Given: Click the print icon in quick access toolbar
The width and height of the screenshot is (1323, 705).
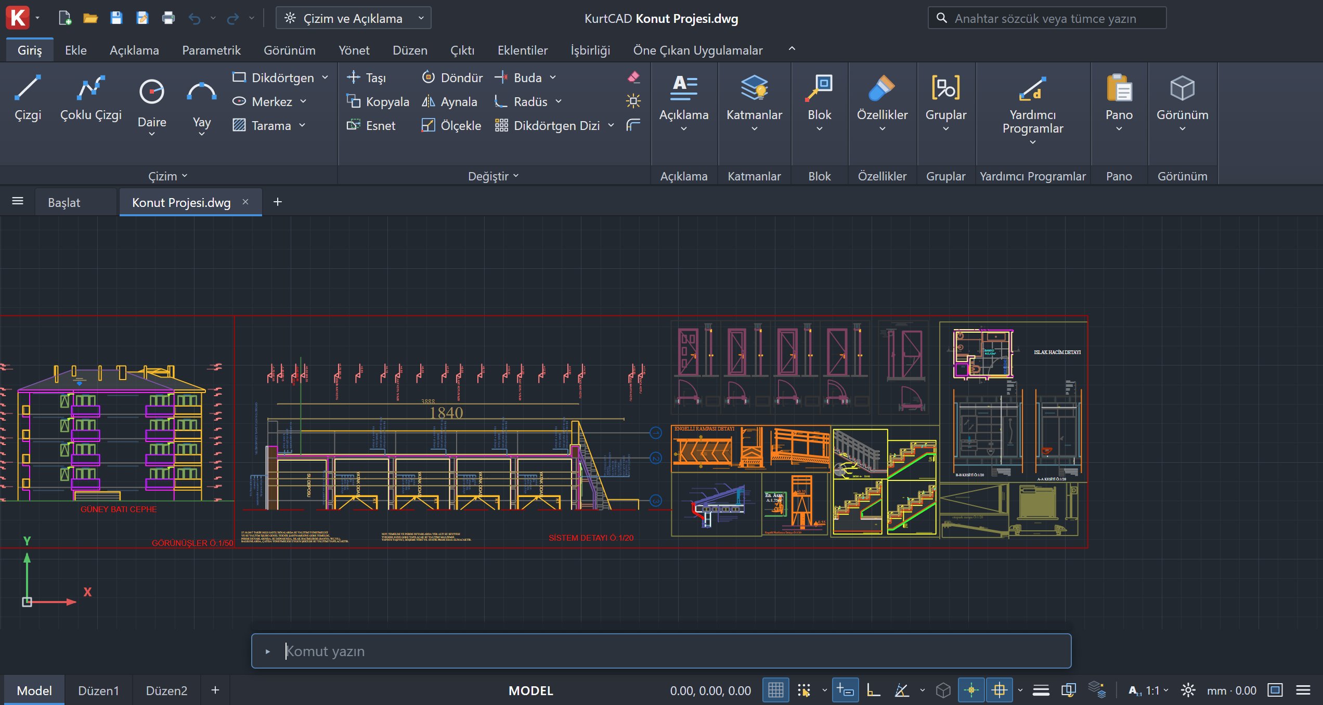Looking at the screenshot, I should (168, 18).
